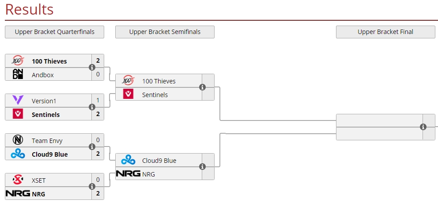
Task: Select the Upper Bracket Quarterfinals header
Action: 54,32
